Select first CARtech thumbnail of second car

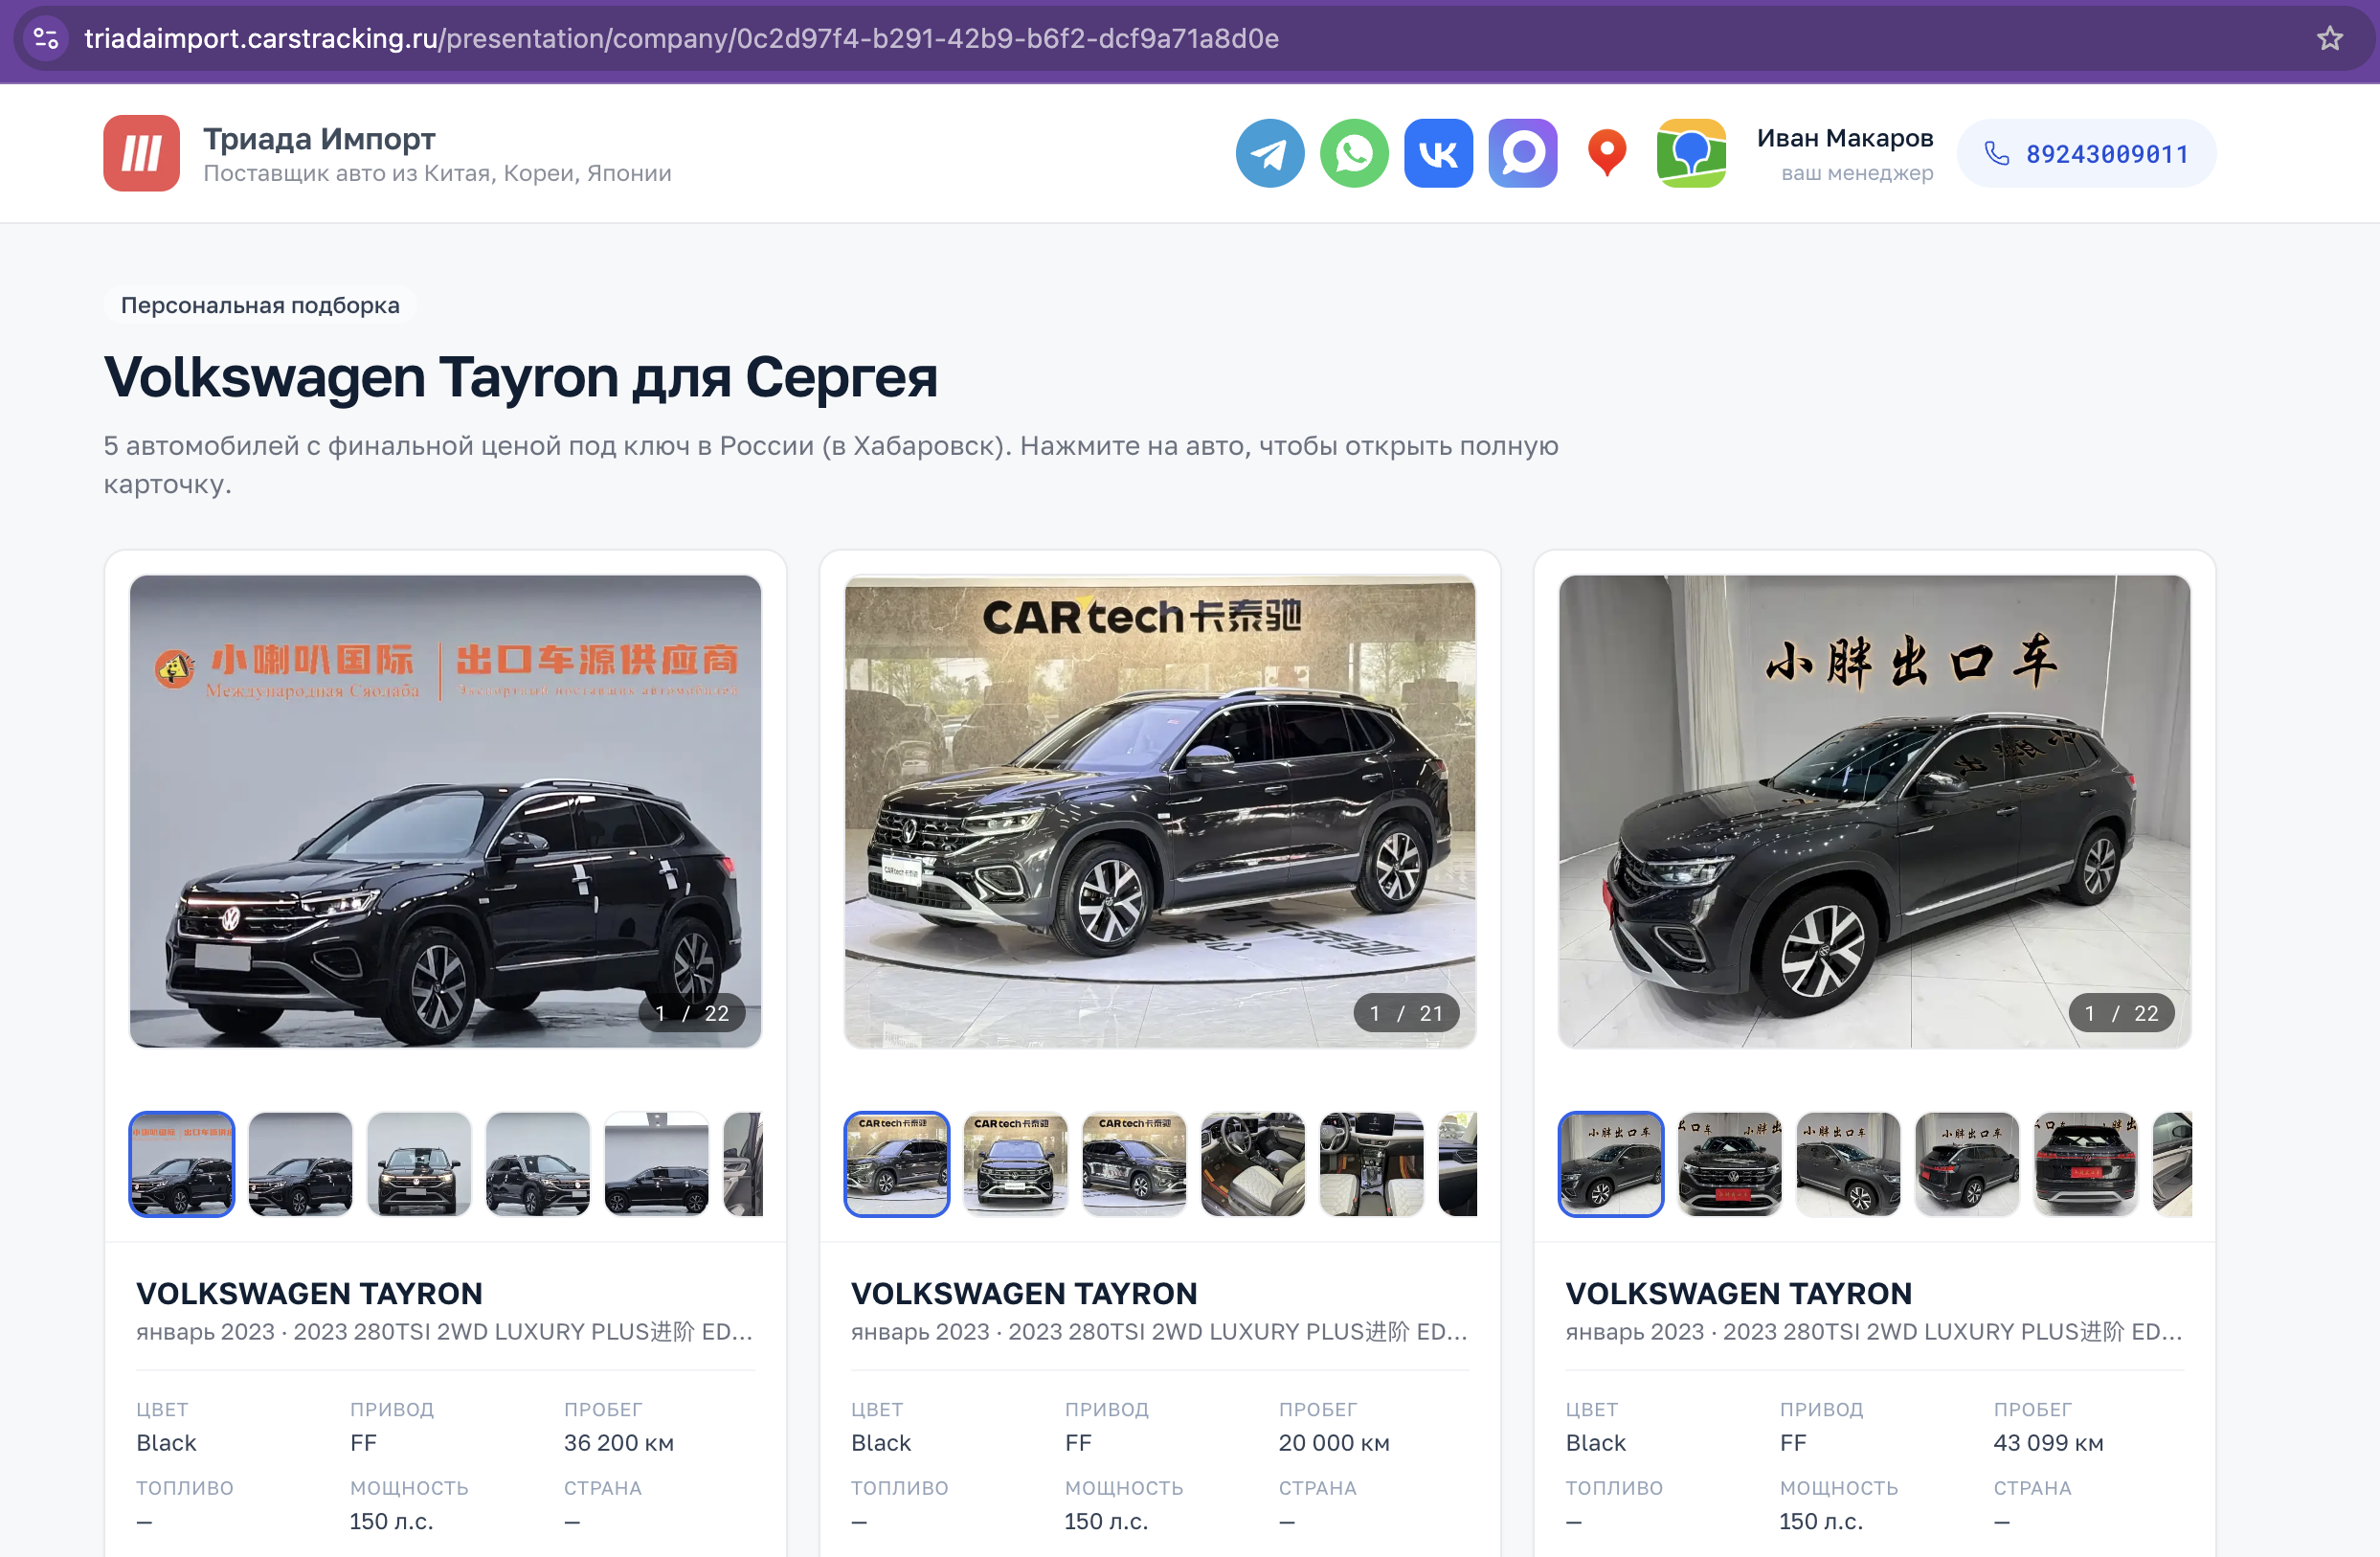tap(897, 1164)
